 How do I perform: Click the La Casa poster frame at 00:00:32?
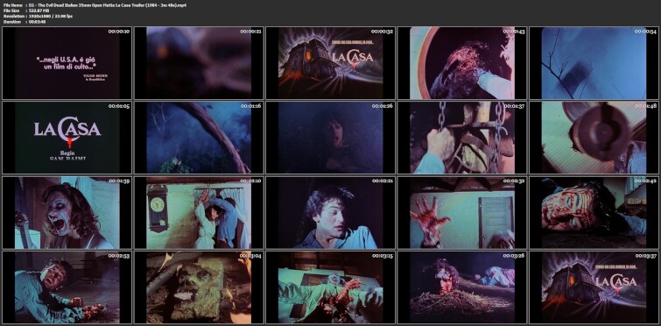[331, 63]
